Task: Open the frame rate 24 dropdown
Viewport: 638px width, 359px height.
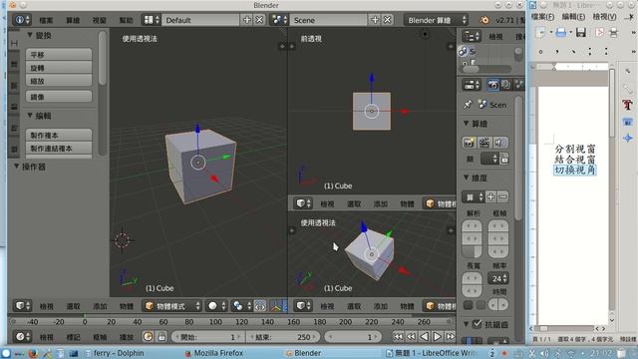Action: point(498,279)
